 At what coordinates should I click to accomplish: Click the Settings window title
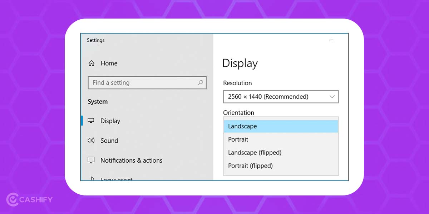96,40
